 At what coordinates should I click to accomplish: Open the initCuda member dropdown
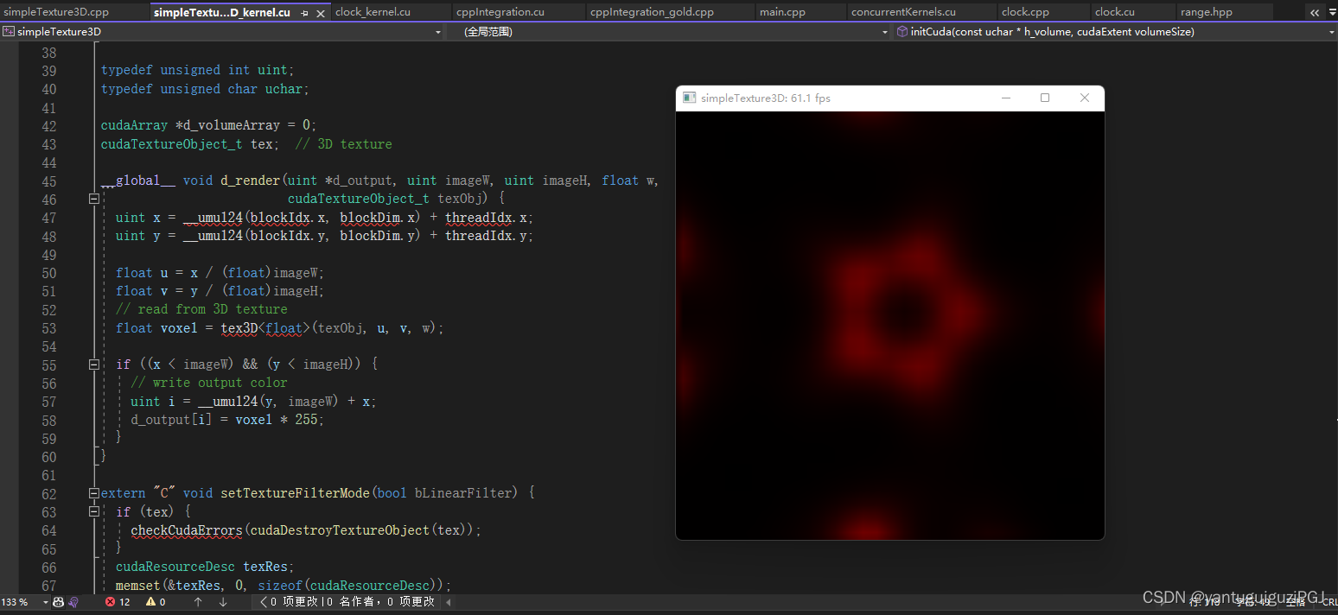pyautogui.click(x=1116, y=31)
